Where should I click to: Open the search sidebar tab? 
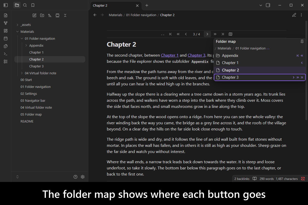point(25,5)
